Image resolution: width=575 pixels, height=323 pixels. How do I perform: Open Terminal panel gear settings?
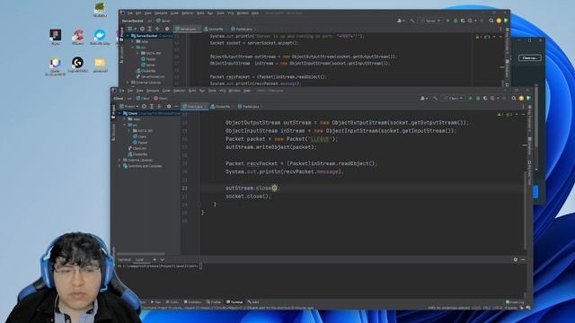(515, 259)
